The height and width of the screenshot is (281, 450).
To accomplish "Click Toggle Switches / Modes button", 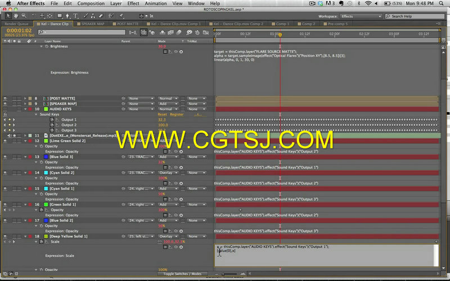I will coord(182,274).
